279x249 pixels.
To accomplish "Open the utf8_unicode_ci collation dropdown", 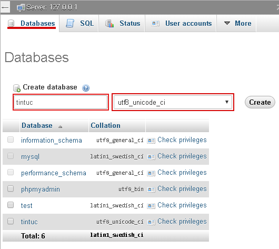I will click(173, 102).
